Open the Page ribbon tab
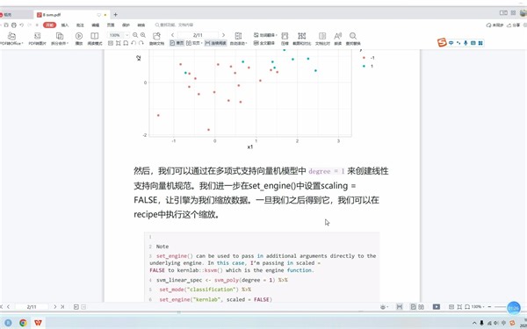This screenshot has width=527, height=329. (x=111, y=25)
